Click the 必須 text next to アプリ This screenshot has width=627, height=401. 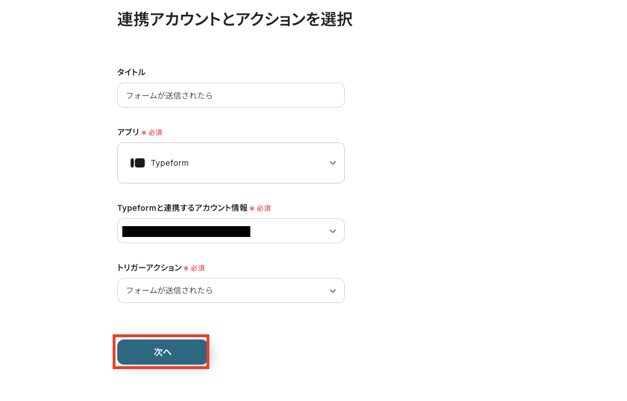pyautogui.click(x=155, y=133)
